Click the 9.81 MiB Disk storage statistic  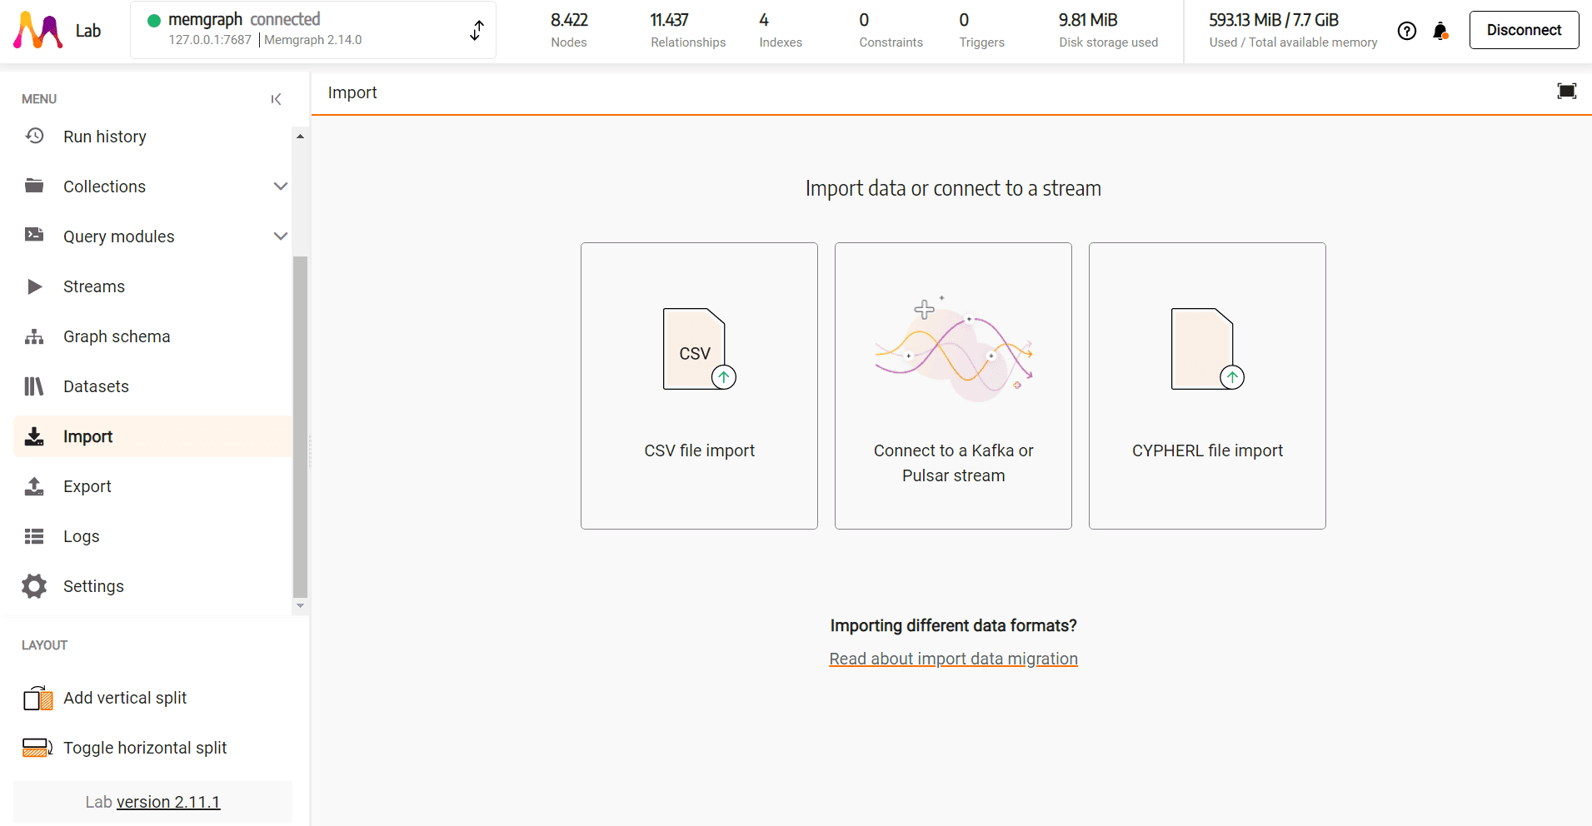click(x=1108, y=30)
